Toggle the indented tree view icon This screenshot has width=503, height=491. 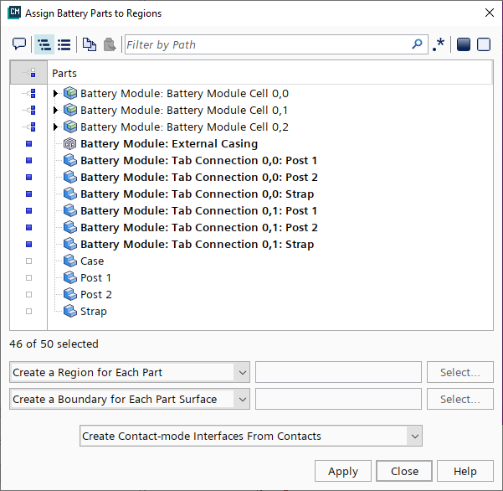coord(44,44)
